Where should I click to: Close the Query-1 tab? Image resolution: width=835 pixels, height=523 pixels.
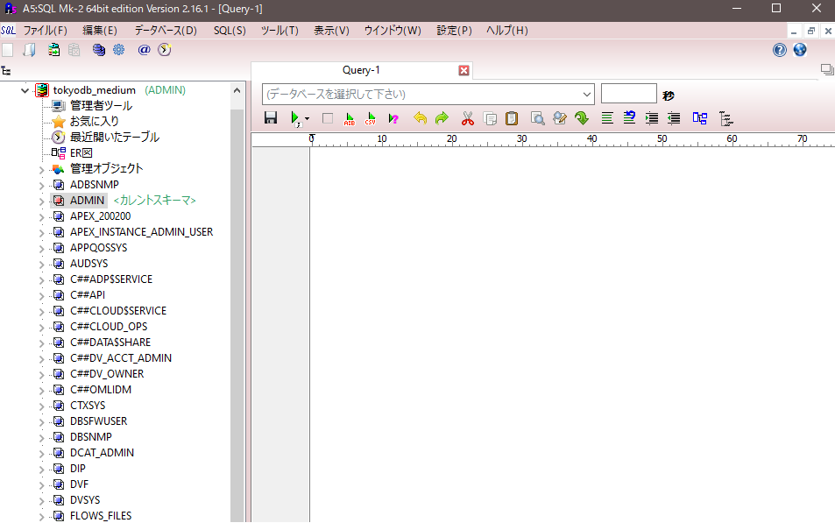click(464, 71)
